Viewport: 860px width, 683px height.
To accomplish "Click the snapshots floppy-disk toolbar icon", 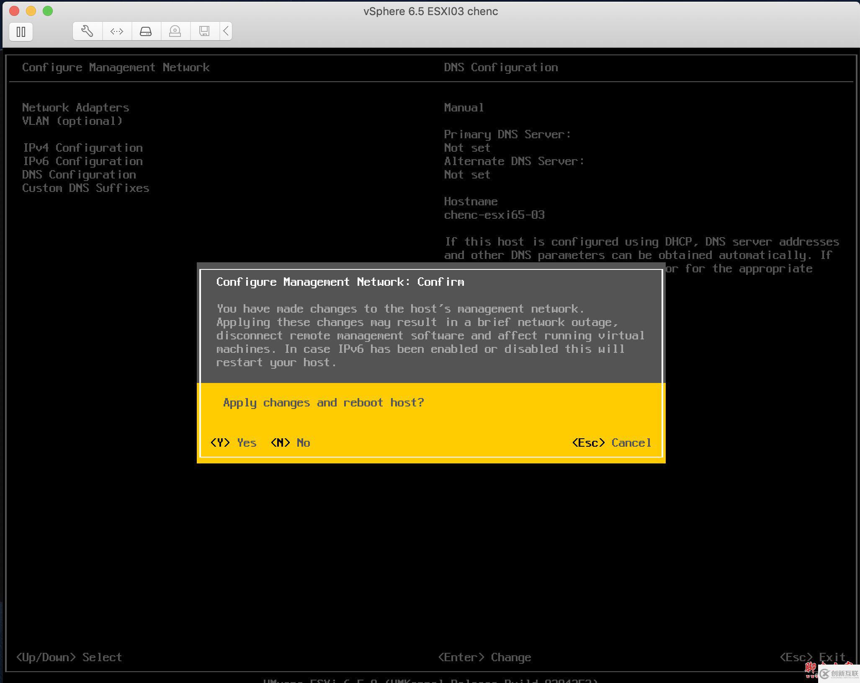I will point(204,31).
